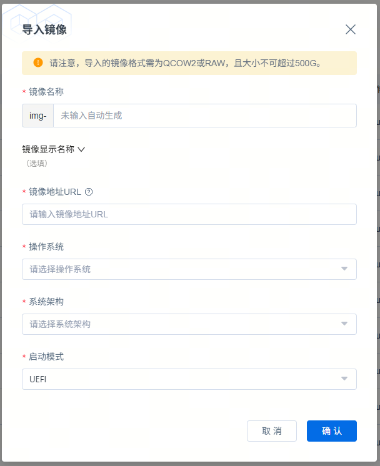
Task: Click the 系统架构 field label
Action: (x=46, y=302)
